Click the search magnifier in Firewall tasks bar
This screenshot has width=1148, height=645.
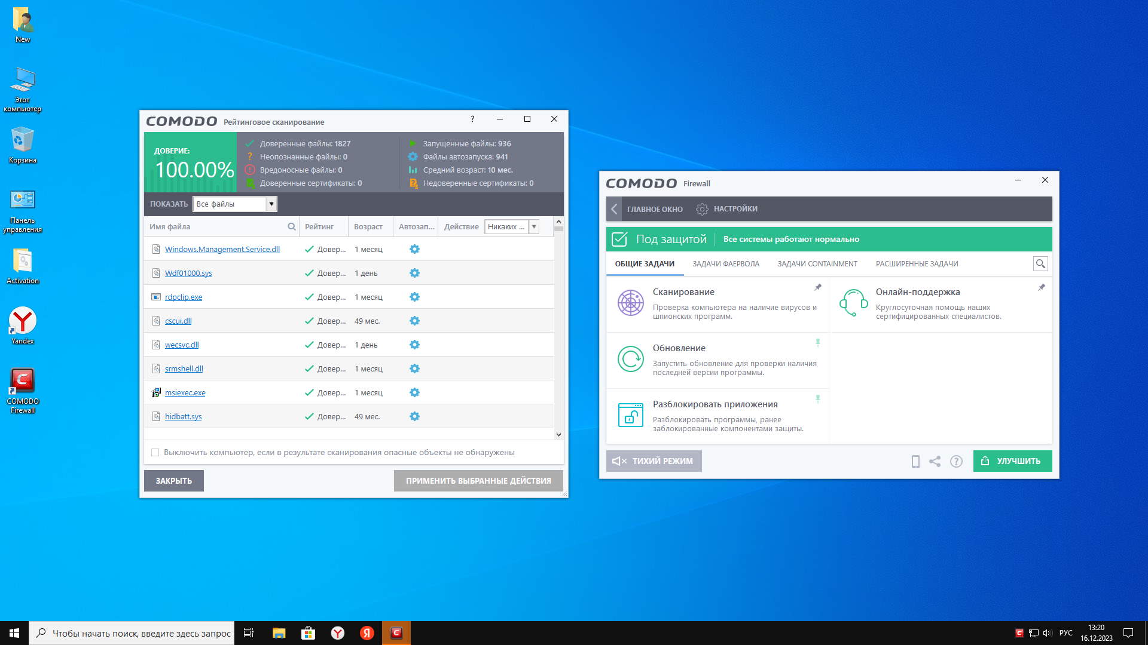pyautogui.click(x=1040, y=263)
